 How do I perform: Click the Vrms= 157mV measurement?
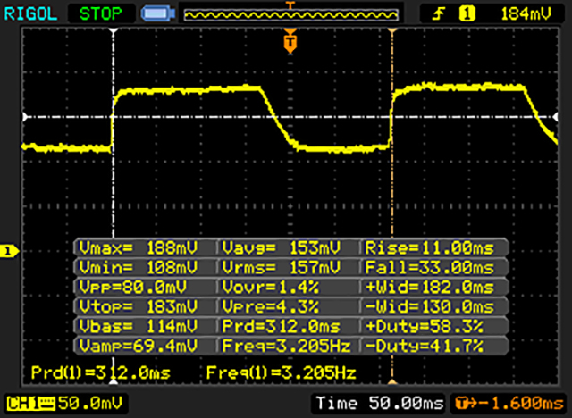[x=282, y=268]
